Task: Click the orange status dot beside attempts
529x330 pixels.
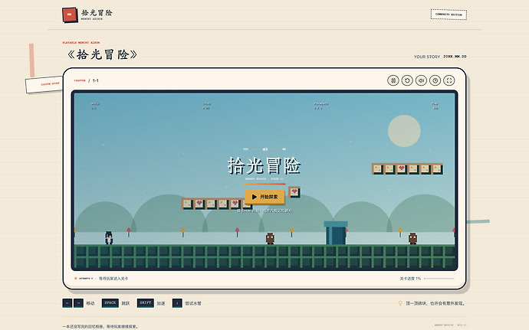Action: tap(76, 279)
